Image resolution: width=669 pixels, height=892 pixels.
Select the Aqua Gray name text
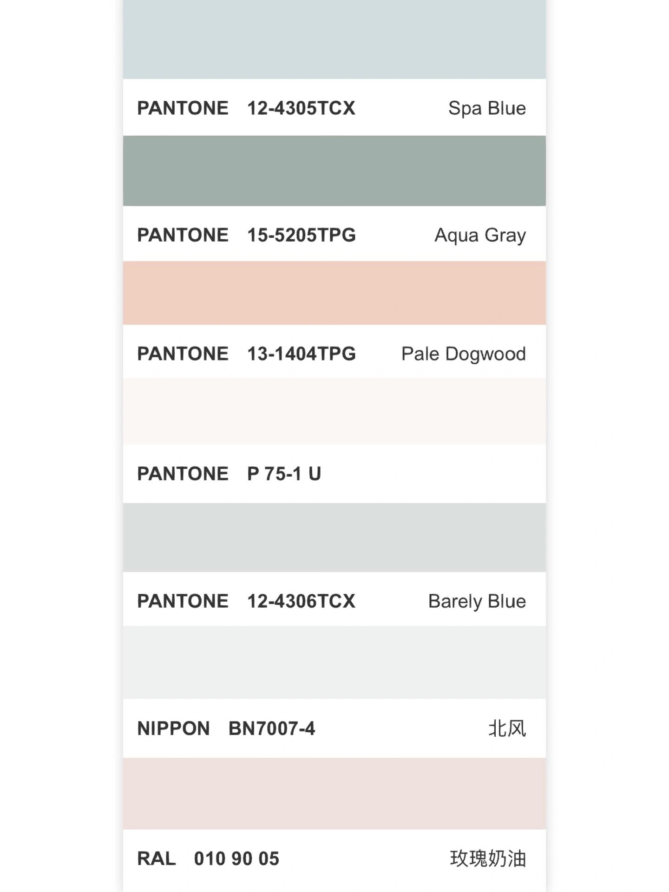[480, 235]
